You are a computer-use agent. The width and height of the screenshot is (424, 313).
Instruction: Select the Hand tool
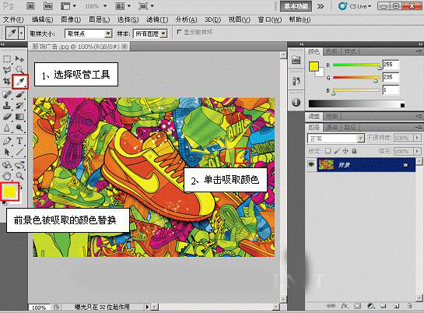(7, 176)
